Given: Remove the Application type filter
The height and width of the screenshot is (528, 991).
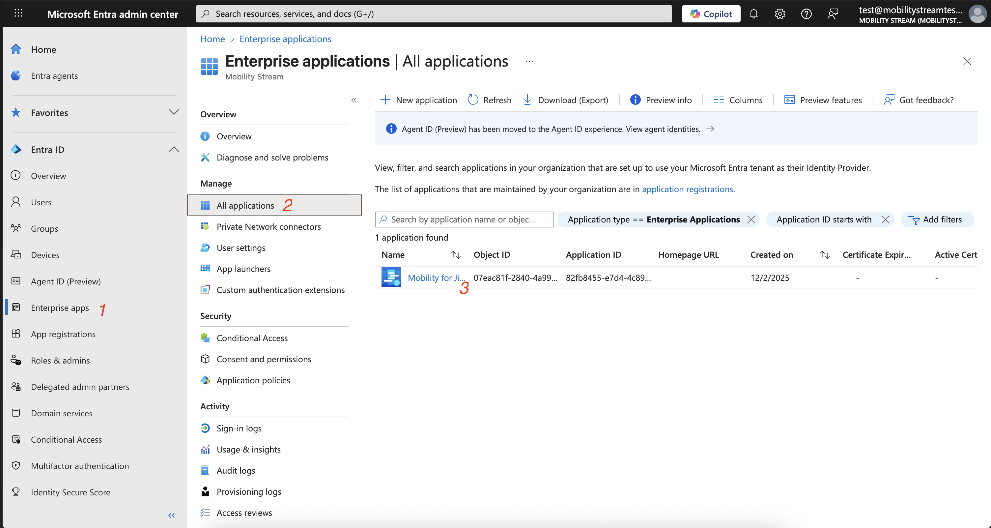Looking at the screenshot, I should point(751,220).
